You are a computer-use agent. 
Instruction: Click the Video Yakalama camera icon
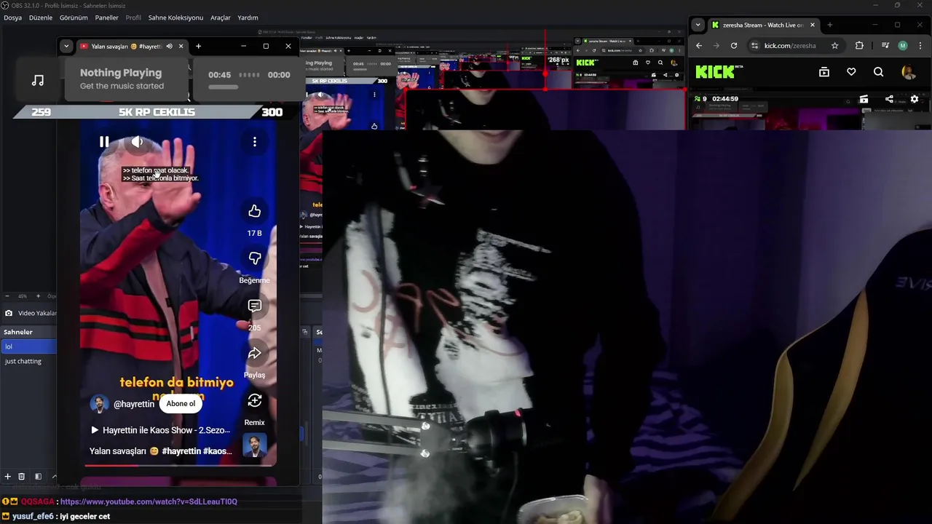pos(9,313)
